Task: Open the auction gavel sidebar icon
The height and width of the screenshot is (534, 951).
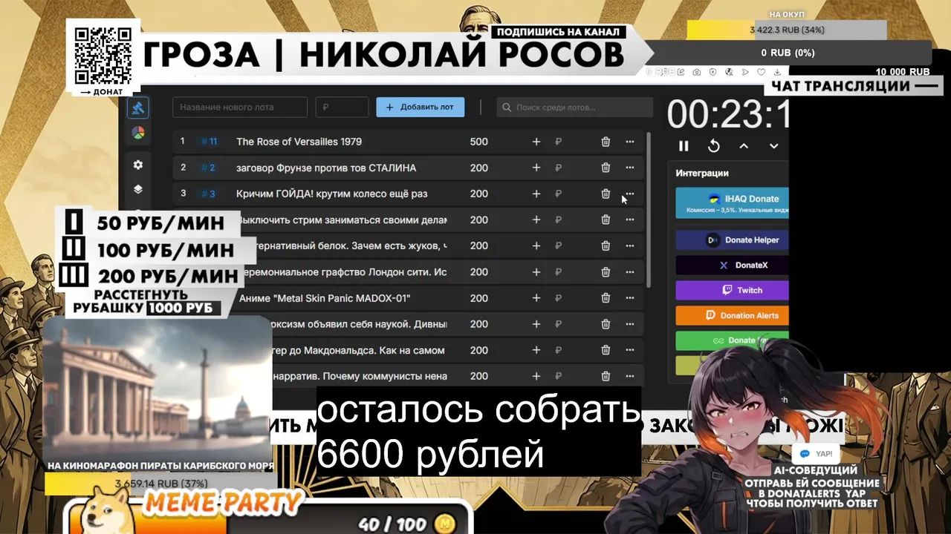Action: 138,108
